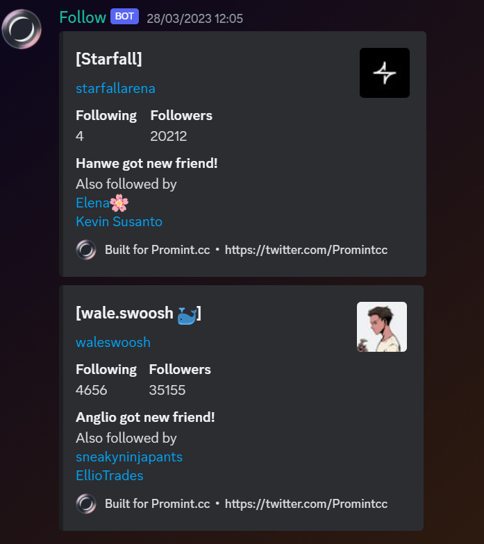Open the Follow bot username
Viewport: 484px width, 544px height.
coord(83,17)
